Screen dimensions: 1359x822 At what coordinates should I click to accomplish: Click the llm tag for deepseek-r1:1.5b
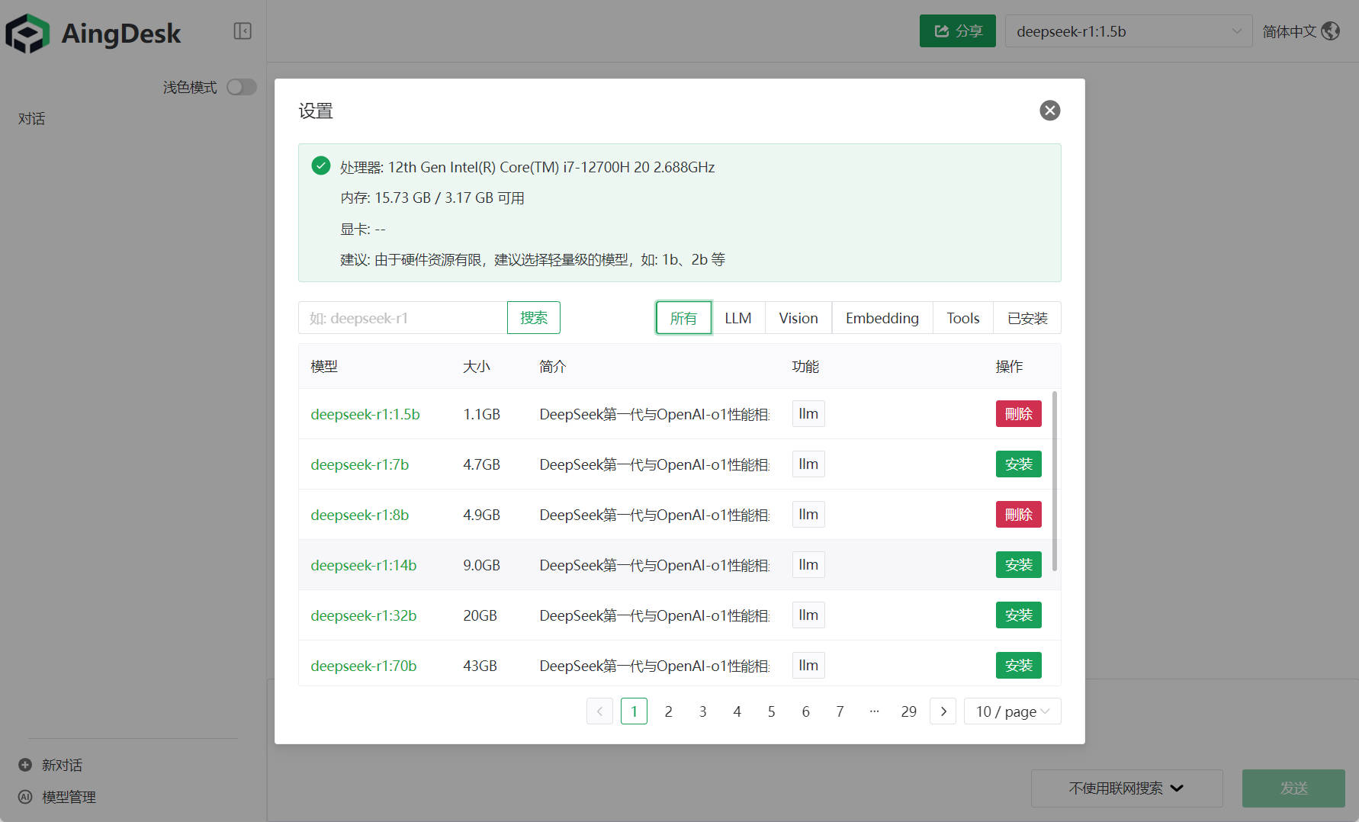pos(808,414)
